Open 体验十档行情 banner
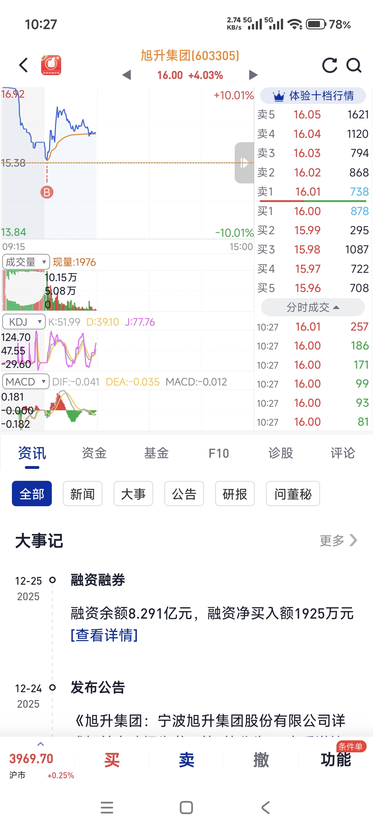 [x=313, y=96]
